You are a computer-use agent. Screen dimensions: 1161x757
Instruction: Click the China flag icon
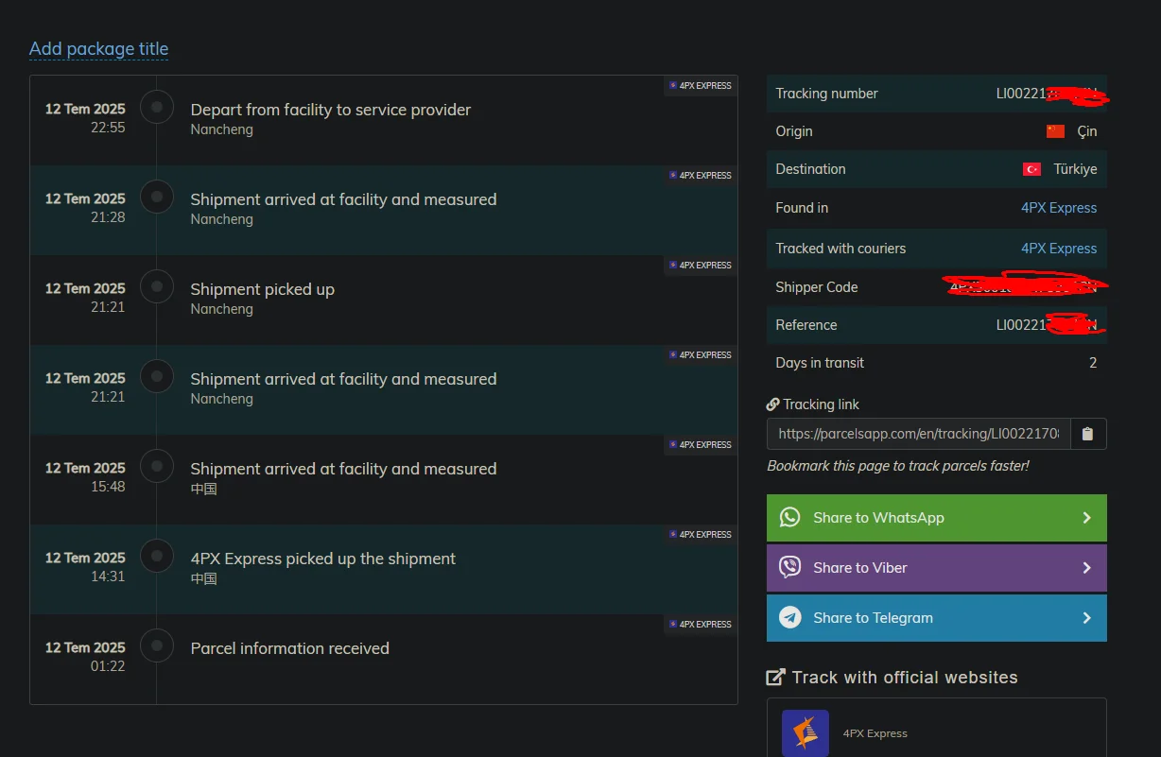1055,131
